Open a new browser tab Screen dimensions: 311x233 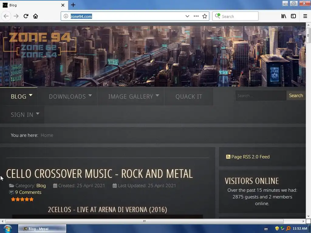[x=73, y=5]
